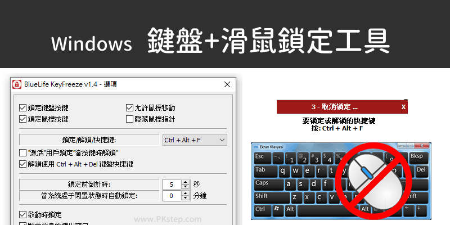
Task: Click the 鎖定前倒計時: label
Action: click(x=89, y=184)
